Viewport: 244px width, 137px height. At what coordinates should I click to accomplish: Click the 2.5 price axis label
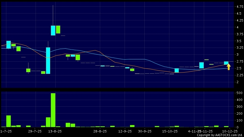pos(239,68)
